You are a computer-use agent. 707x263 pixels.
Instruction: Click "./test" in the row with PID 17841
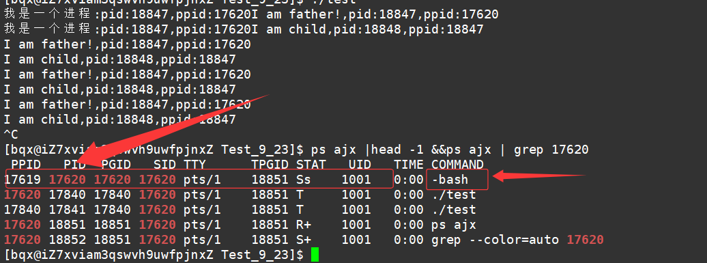pos(454,209)
